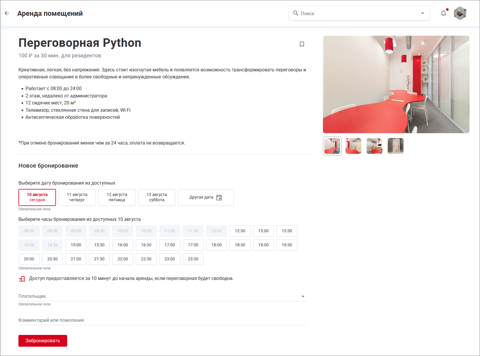Viewport: 480px width, 356px height.
Task: Choose the 12 августа пятница date
Action: point(117,197)
